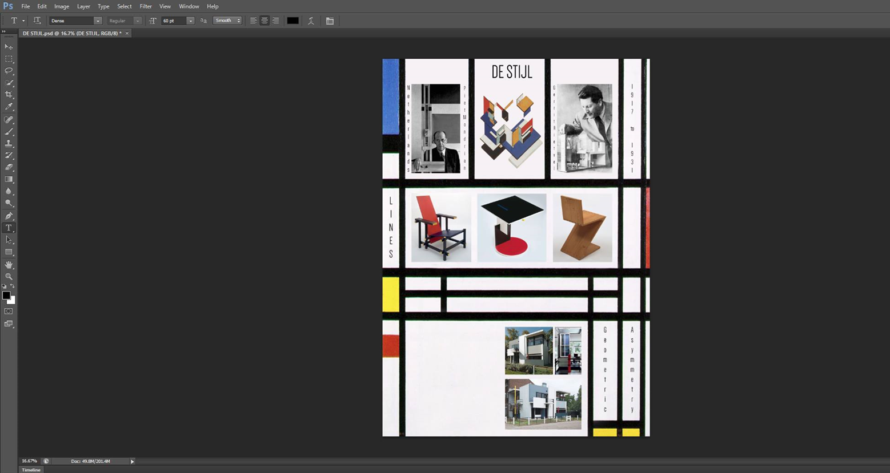The image size is (890, 473).
Task: Expand the Timeline panel at the bottom
Action: [x=30, y=470]
